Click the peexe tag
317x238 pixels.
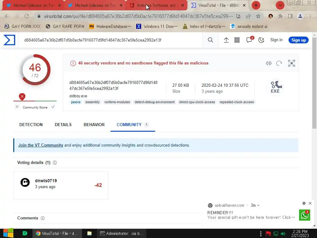tap(76, 102)
